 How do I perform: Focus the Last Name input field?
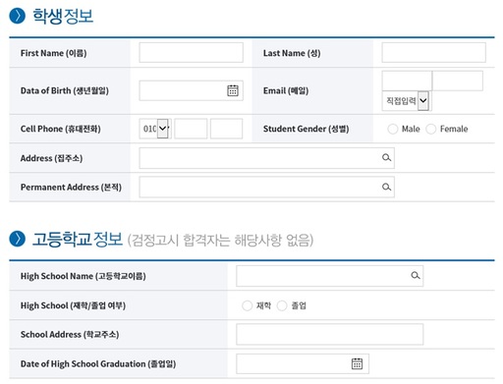coord(433,52)
